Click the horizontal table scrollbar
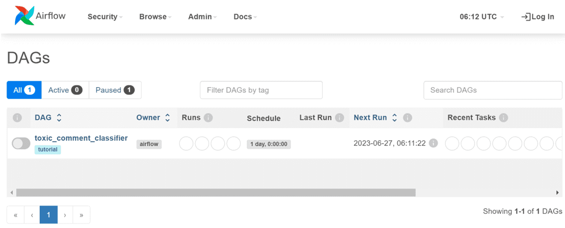The image size is (565, 228). click(216, 192)
